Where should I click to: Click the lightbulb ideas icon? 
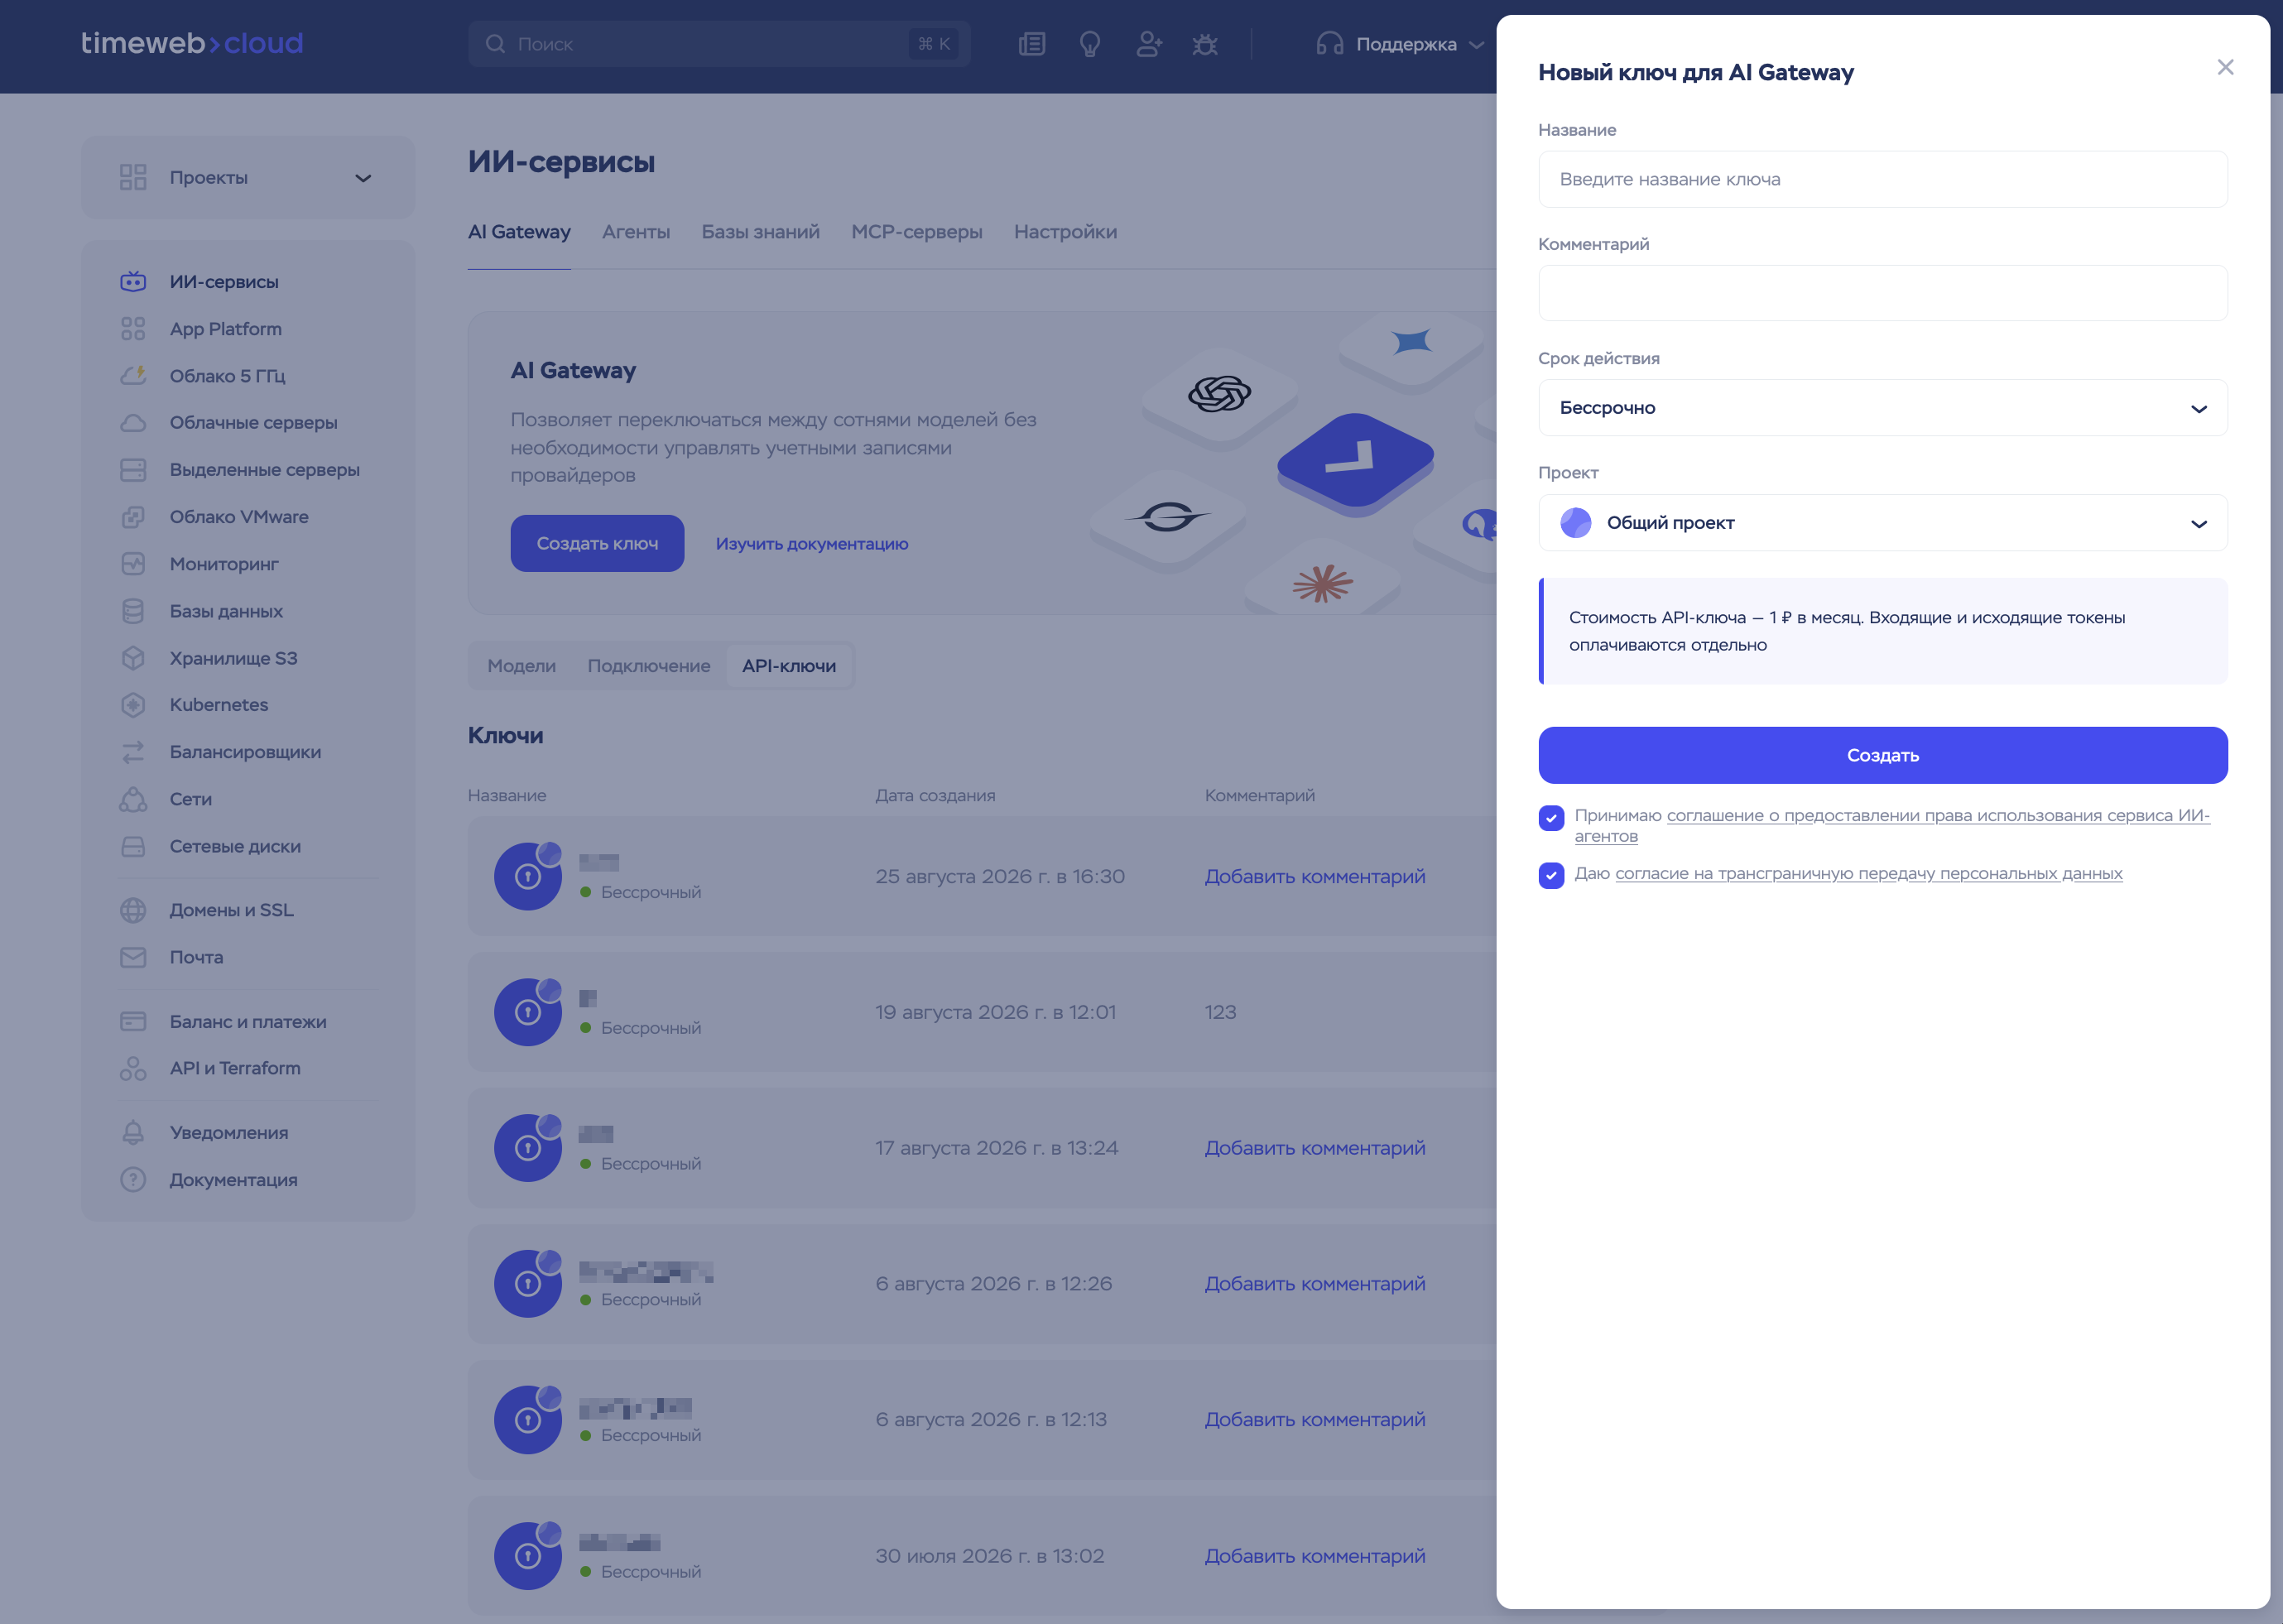point(1090,44)
